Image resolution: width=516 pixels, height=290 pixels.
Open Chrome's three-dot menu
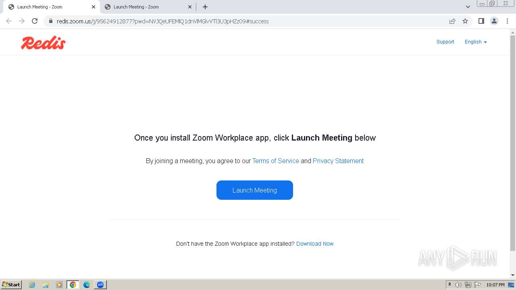[507, 21]
